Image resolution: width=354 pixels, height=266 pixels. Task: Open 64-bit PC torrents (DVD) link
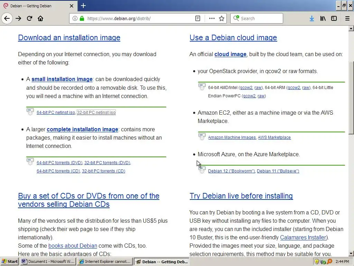click(59, 163)
